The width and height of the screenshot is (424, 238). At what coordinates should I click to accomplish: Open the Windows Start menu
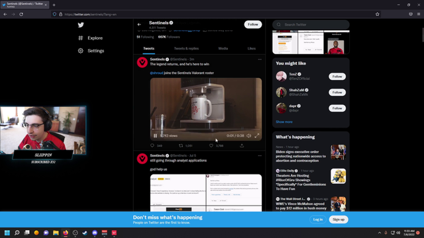7,233
